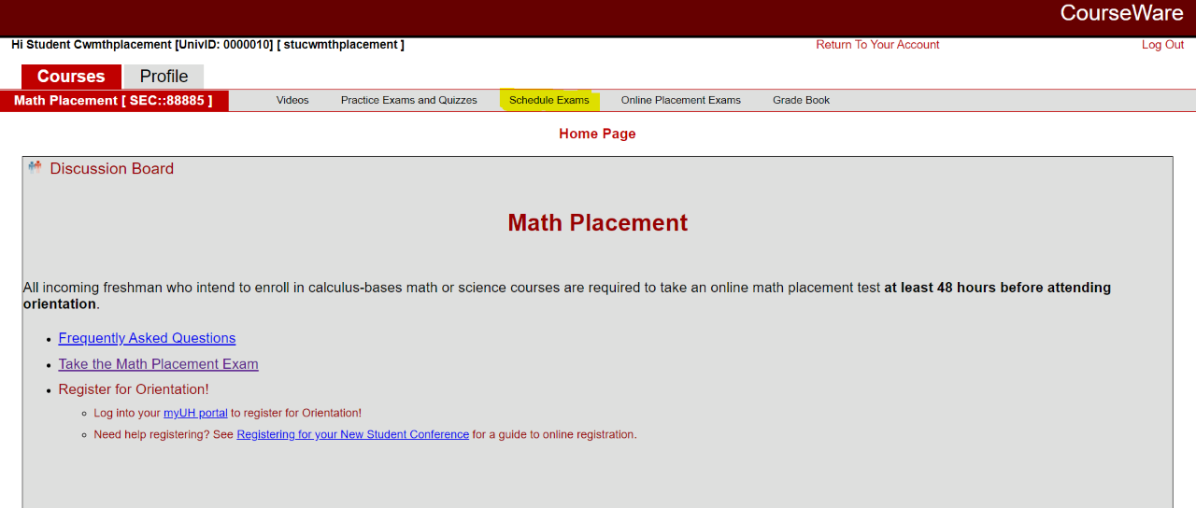Click the large Math Placement heading
The width and height of the screenshot is (1196, 508).
pyautogui.click(x=597, y=223)
